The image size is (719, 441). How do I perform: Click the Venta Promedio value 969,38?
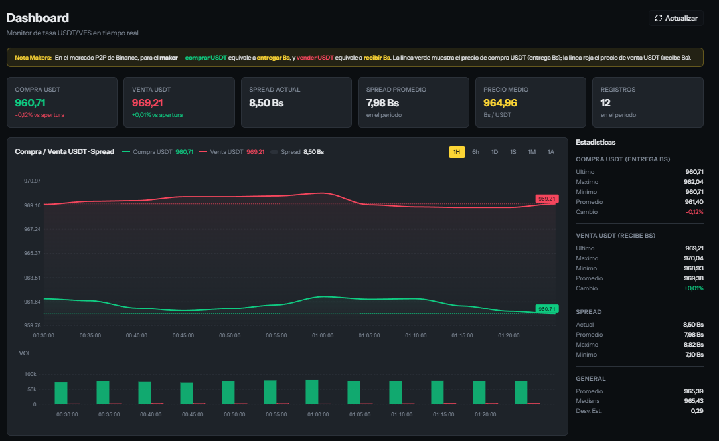pos(693,278)
